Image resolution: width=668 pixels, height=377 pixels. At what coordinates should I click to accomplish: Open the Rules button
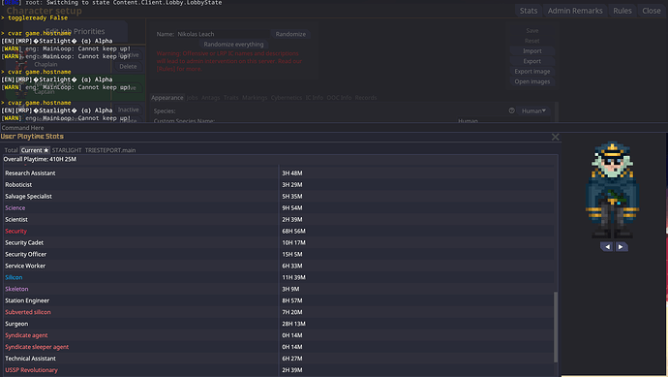[622, 11]
